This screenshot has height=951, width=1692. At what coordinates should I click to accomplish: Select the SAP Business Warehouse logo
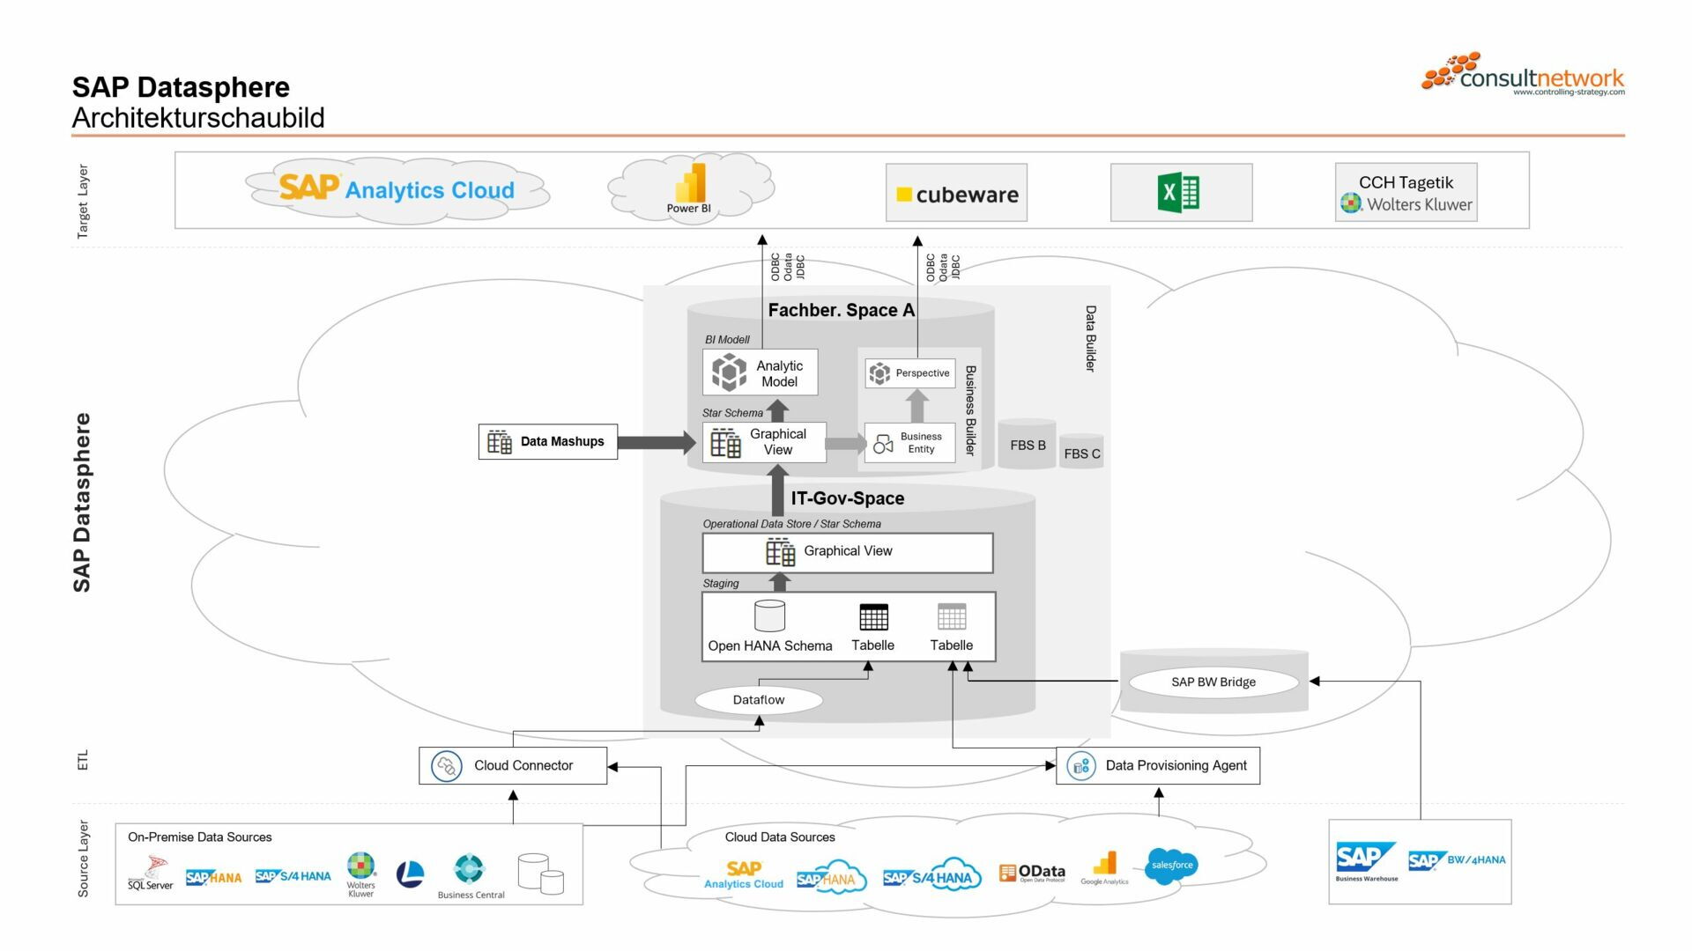tap(1365, 861)
